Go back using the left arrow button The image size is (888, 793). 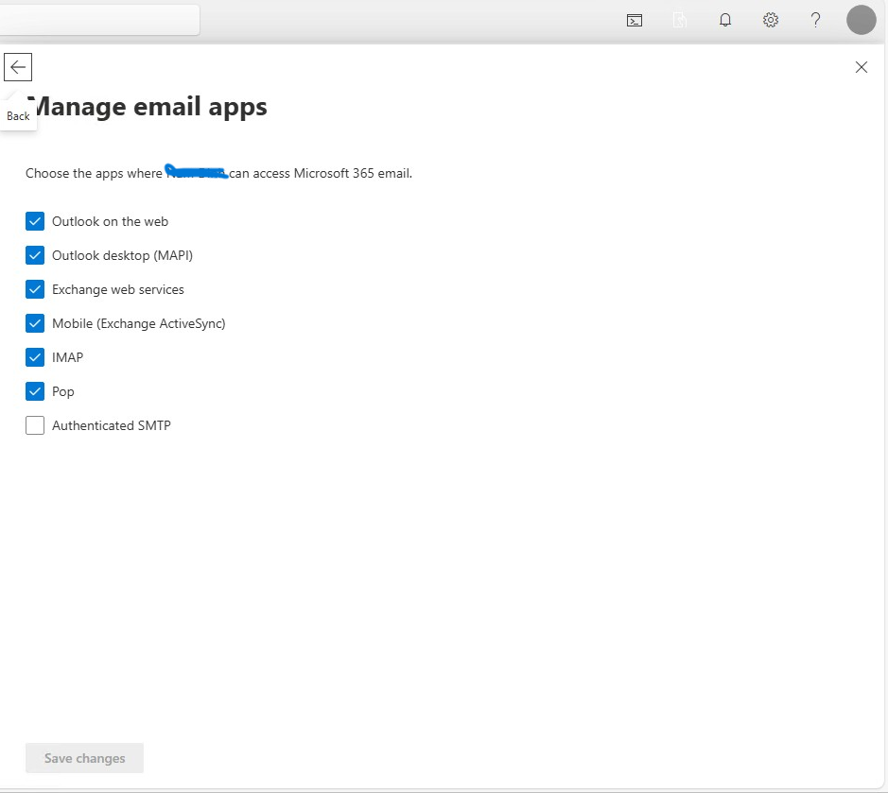[18, 67]
